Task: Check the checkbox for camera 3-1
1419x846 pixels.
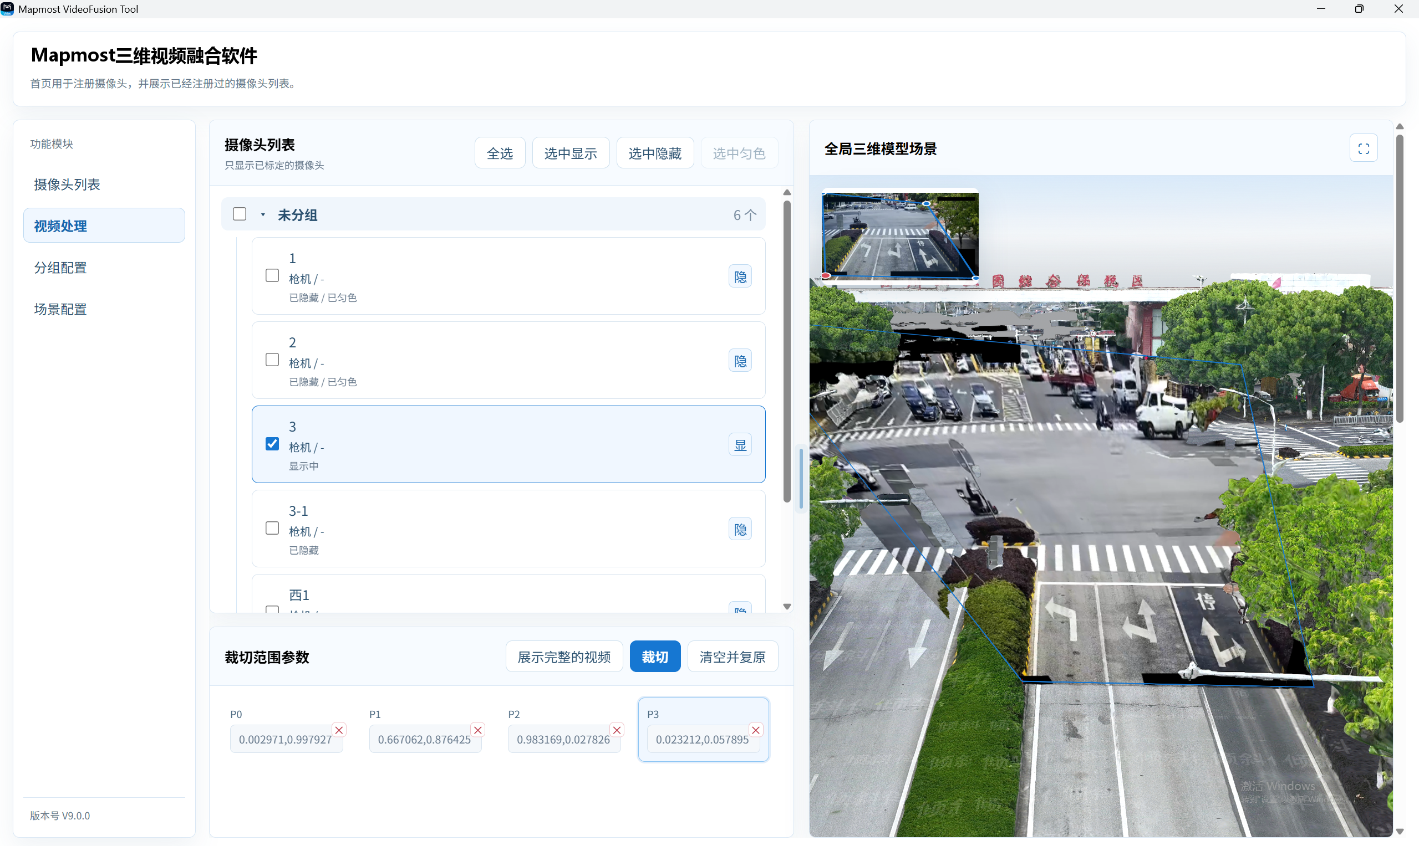Action: point(272,528)
